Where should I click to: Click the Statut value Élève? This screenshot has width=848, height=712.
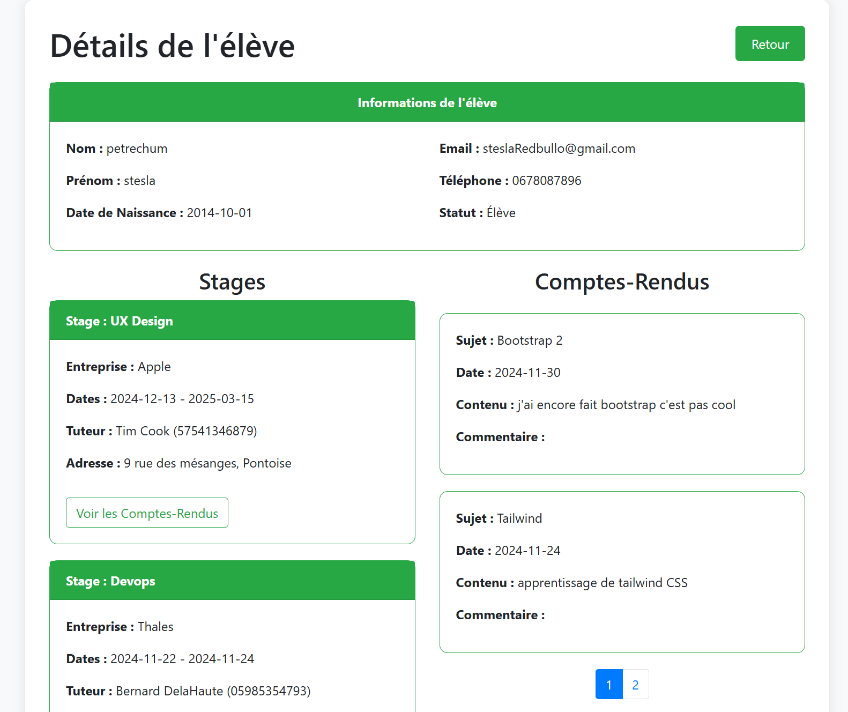point(501,213)
